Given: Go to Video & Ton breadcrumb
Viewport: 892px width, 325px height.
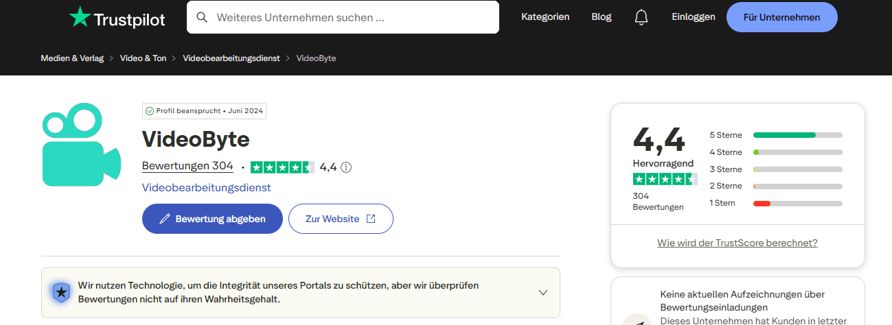Looking at the screenshot, I should point(143,58).
